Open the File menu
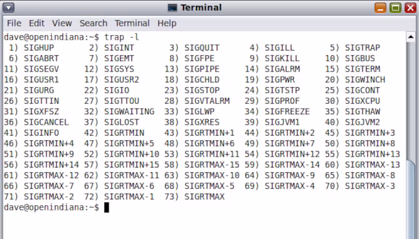This screenshot has width=419, height=239. 14,23
